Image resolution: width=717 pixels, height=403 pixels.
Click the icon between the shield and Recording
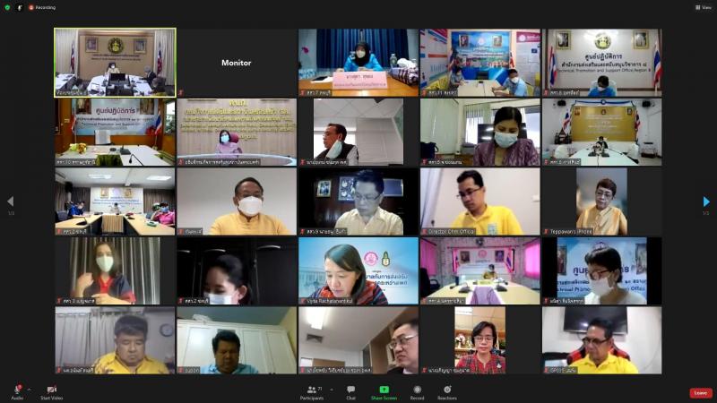coord(20,7)
